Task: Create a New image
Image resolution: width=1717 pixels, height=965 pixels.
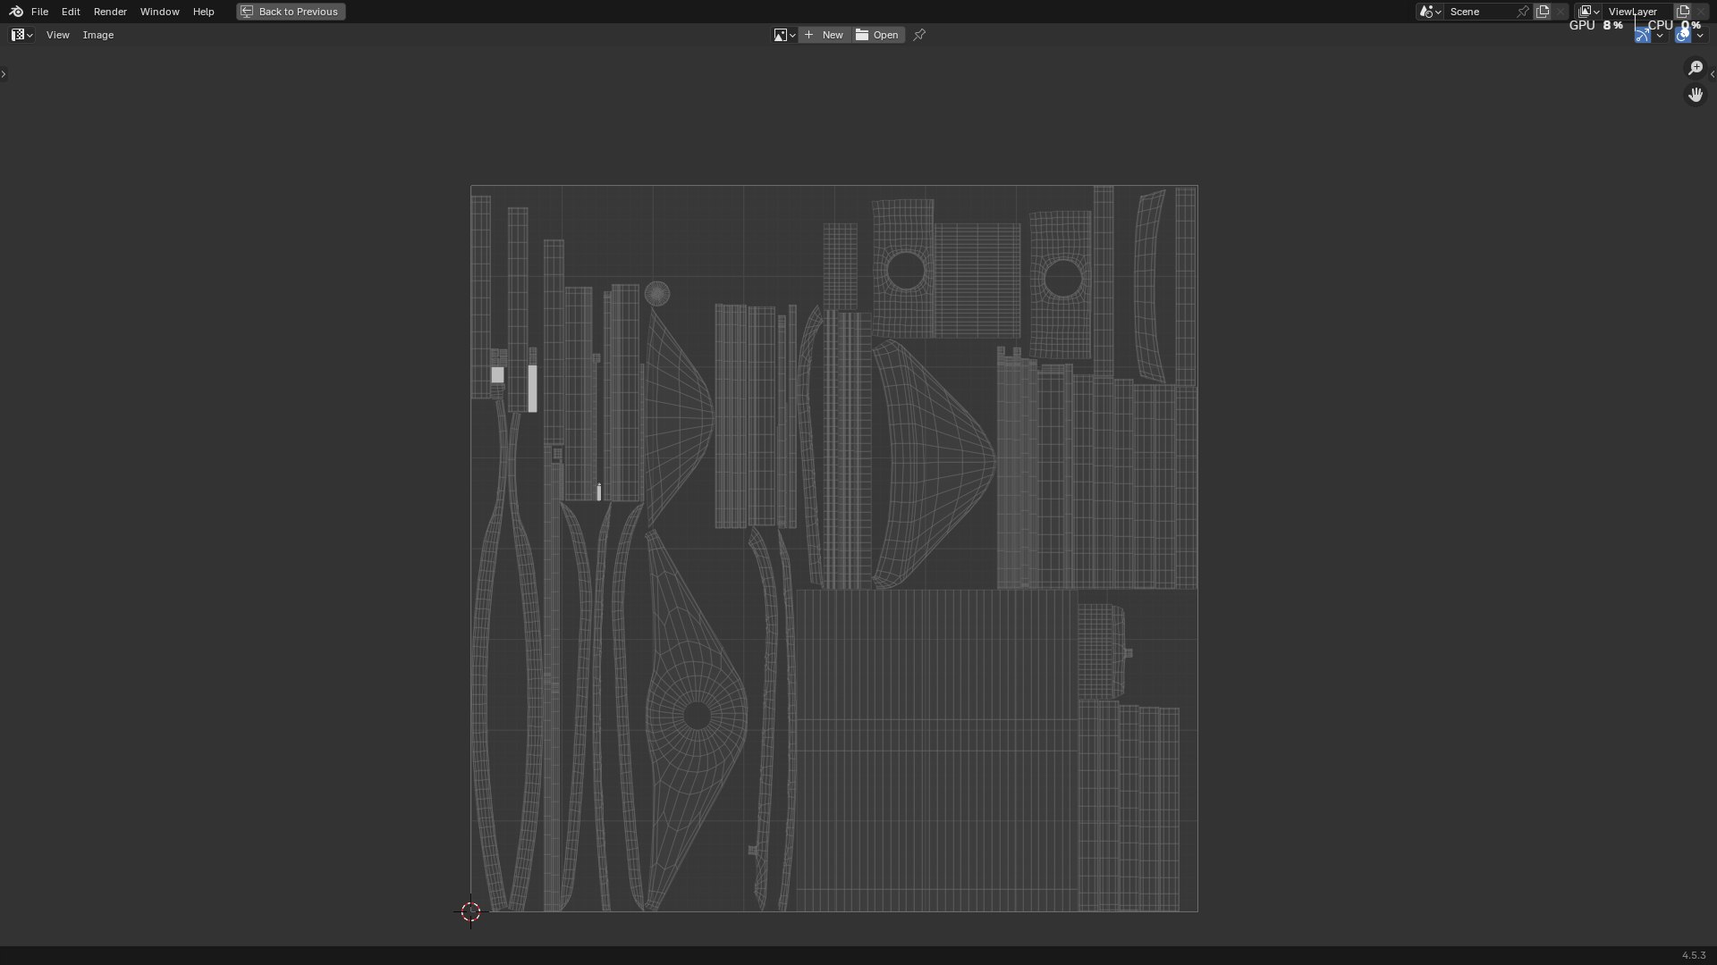Action: [x=825, y=35]
